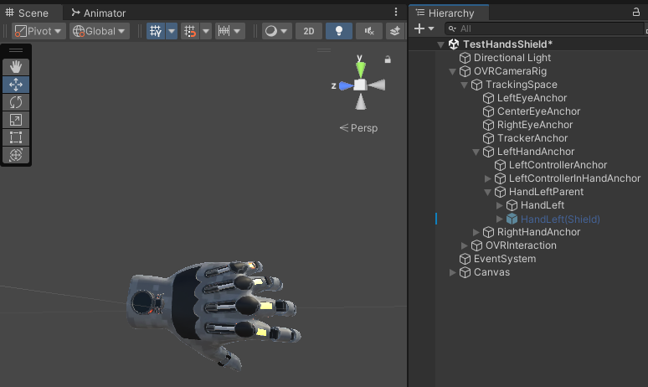
Task: Switch to the Animator tab
Action: coord(99,13)
